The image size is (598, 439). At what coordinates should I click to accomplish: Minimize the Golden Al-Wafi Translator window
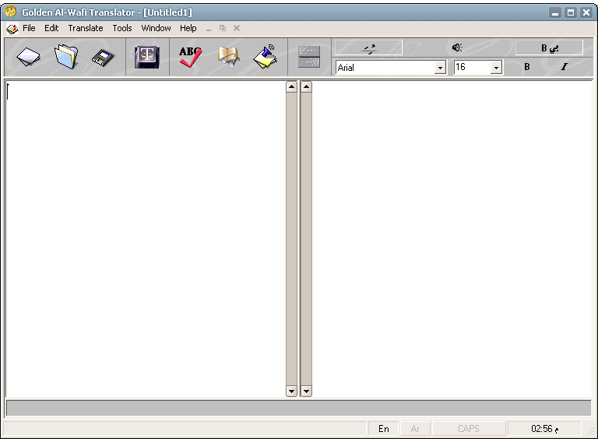coord(555,12)
